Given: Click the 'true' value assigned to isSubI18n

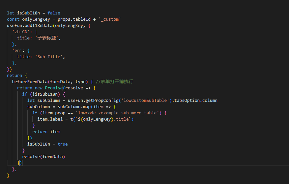Looking at the screenshot, I should pyautogui.click(x=63, y=144).
